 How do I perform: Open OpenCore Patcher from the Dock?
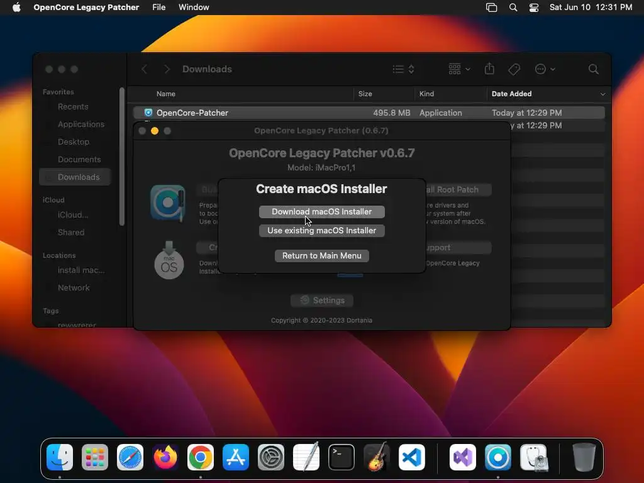tap(498, 457)
